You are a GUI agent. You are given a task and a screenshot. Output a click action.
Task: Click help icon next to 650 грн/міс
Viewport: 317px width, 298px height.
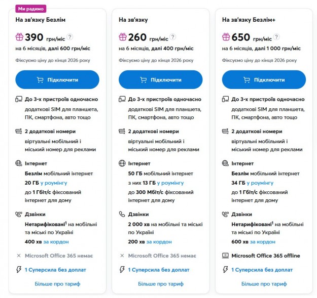[277, 37]
